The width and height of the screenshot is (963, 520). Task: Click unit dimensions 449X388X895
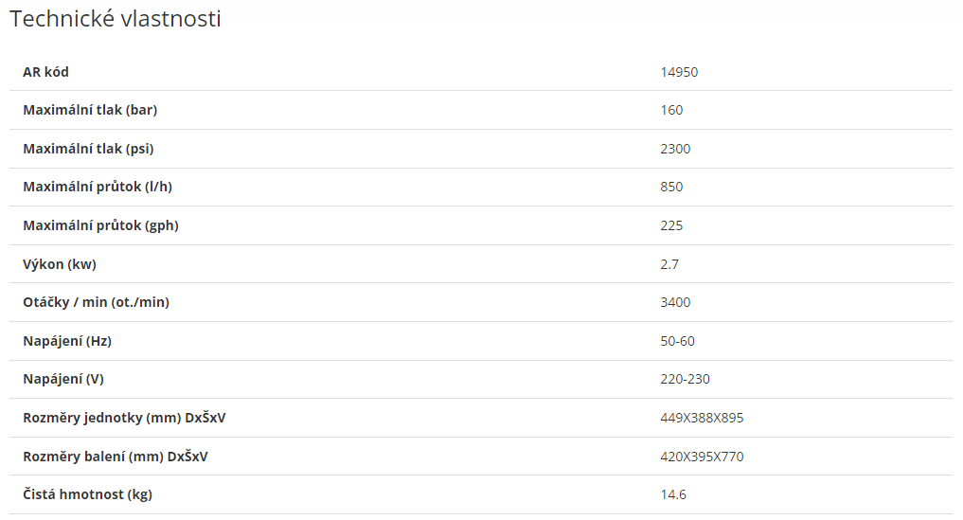702,418
